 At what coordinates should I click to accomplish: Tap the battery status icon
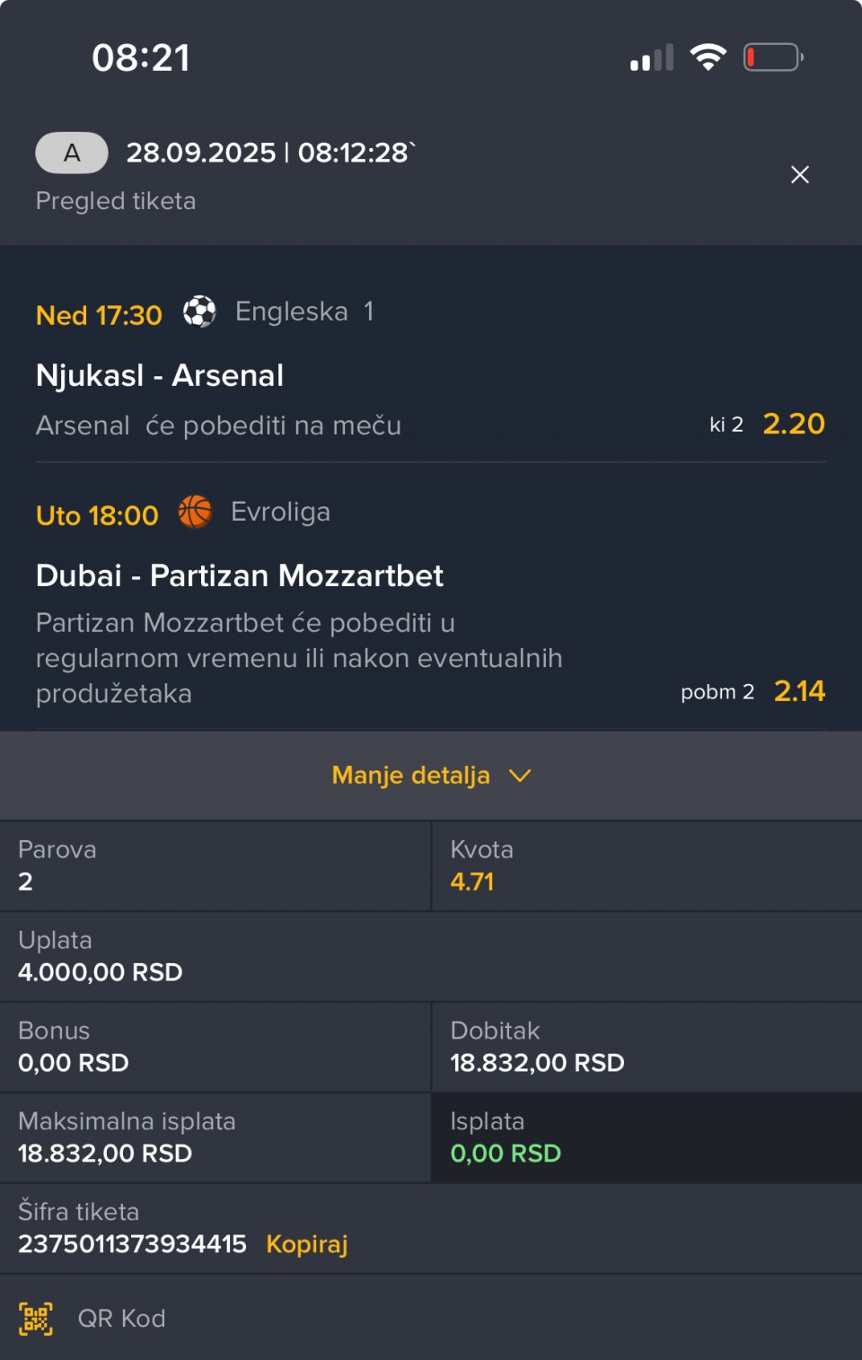(x=772, y=58)
